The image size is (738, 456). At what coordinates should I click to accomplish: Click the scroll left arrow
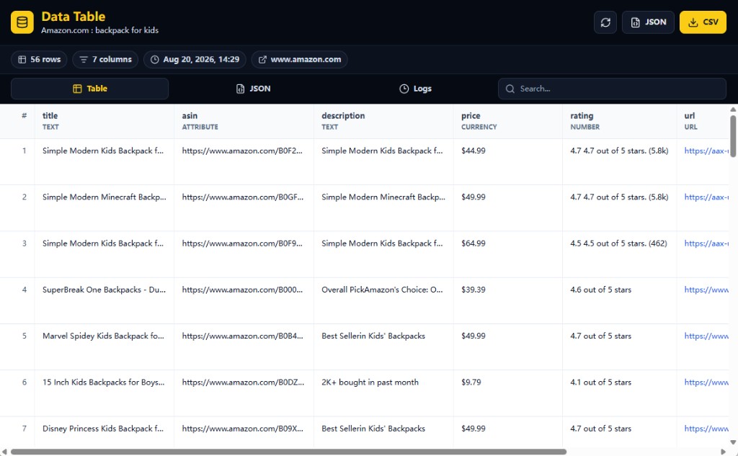4,452
